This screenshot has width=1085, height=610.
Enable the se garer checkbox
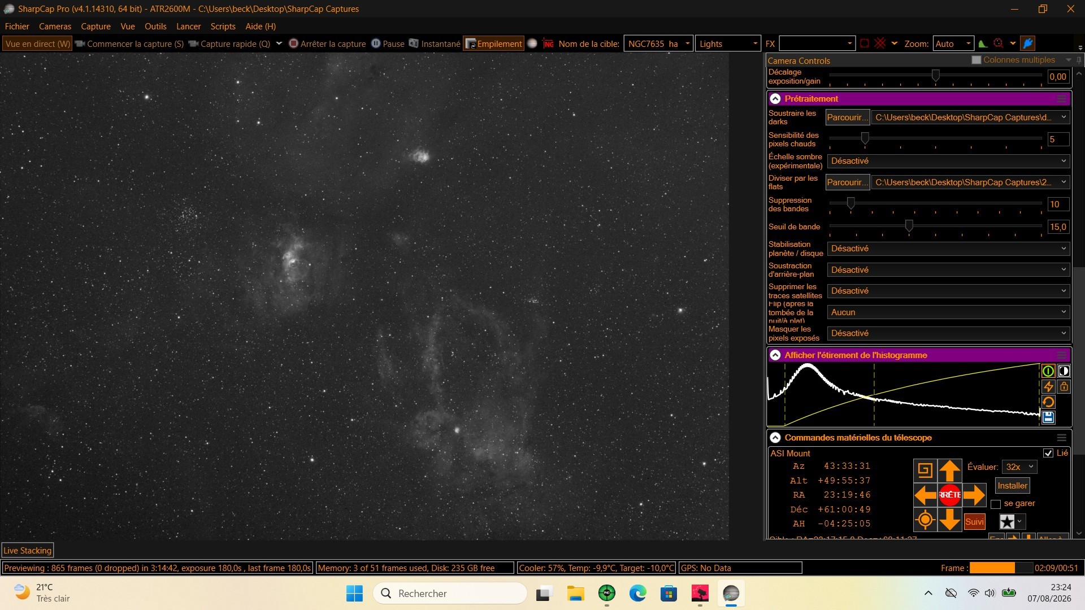coord(996,504)
